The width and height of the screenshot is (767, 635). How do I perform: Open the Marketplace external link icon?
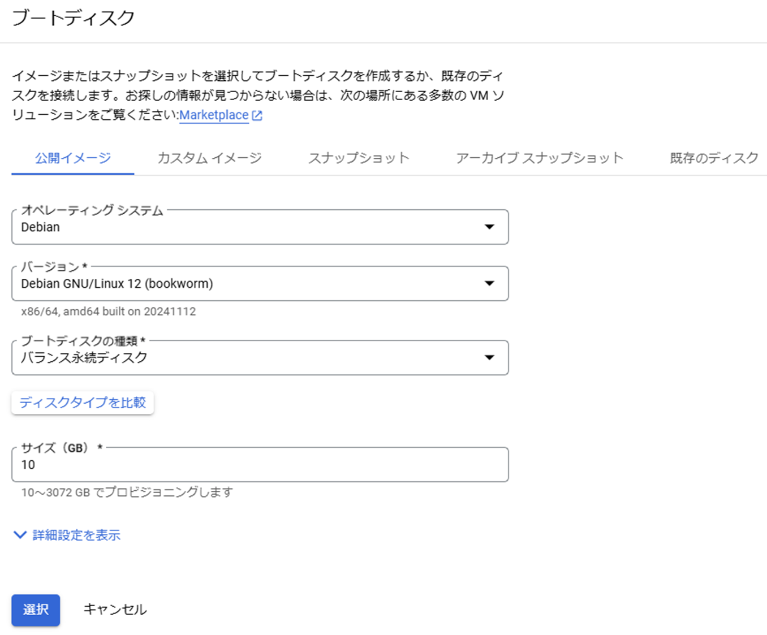[x=257, y=115]
